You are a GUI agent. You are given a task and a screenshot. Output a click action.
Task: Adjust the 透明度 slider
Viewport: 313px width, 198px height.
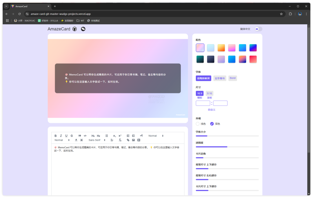[227, 147]
